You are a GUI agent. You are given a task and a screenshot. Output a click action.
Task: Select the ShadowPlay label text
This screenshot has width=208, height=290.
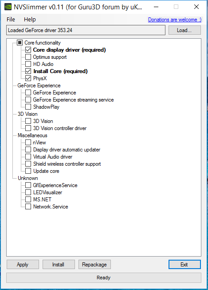pos(46,107)
